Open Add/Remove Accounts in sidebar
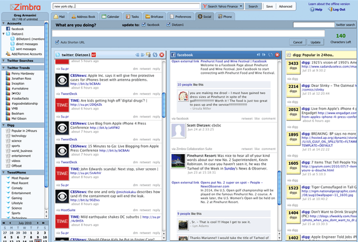The width and height of the screenshot is (358, 242). coord(23,54)
